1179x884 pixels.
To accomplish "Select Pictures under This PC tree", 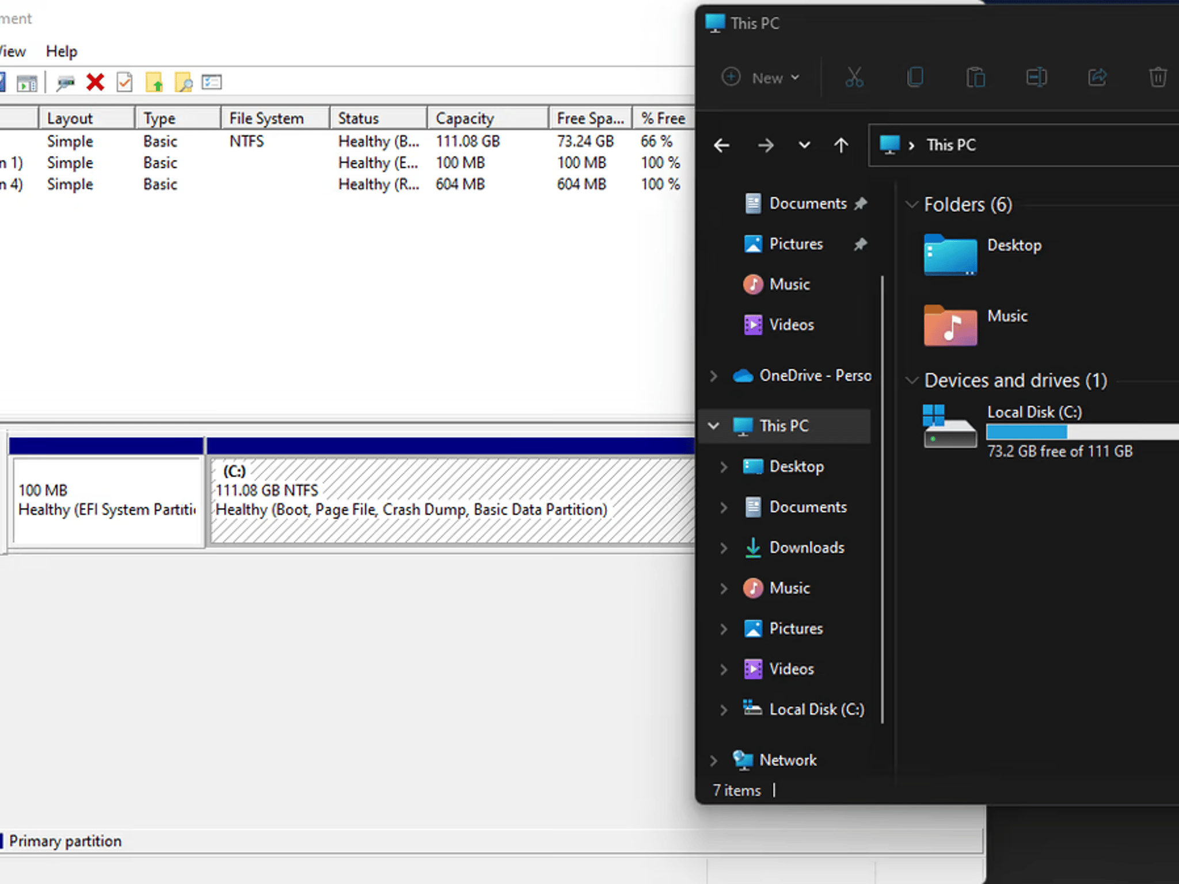I will pyautogui.click(x=796, y=629).
